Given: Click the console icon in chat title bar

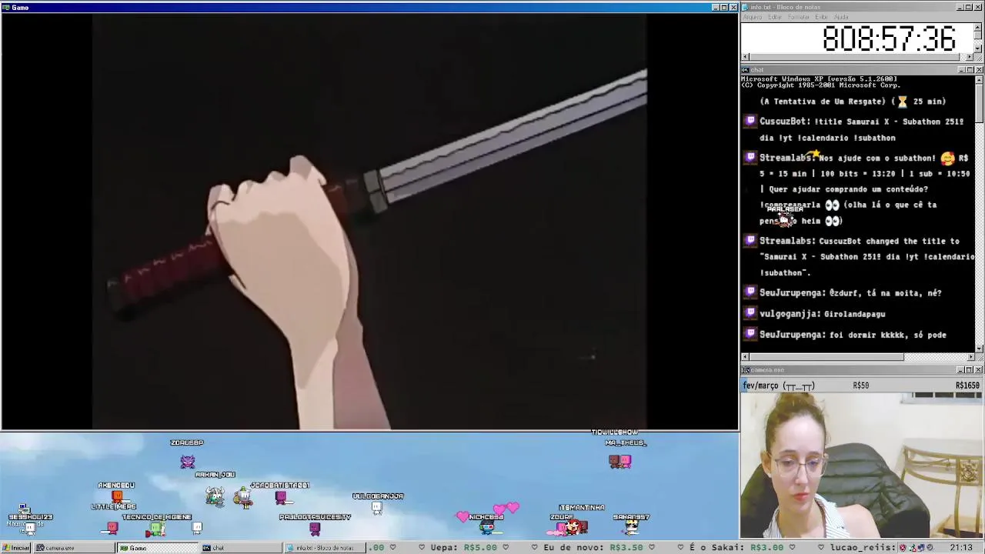Looking at the screenshot, I should (745, 70).
